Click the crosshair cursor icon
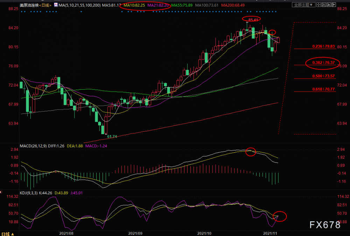The image size is (350, 236). [x=318, y=5]
